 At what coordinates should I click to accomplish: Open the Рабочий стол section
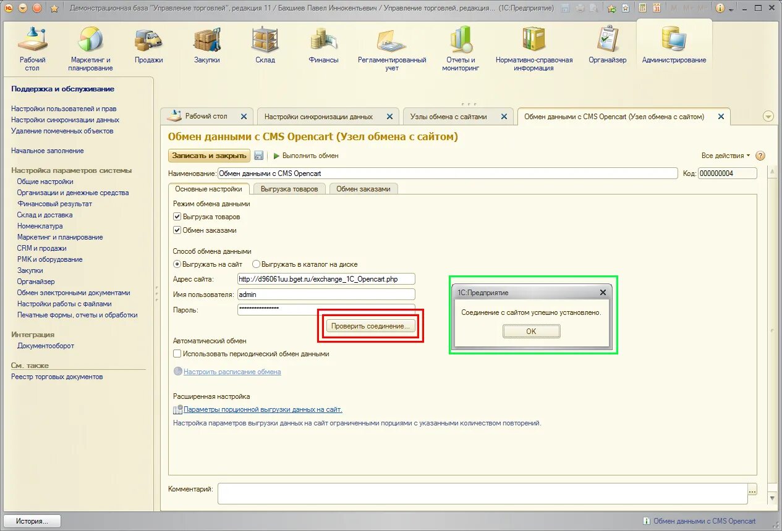tap(33, 49)
